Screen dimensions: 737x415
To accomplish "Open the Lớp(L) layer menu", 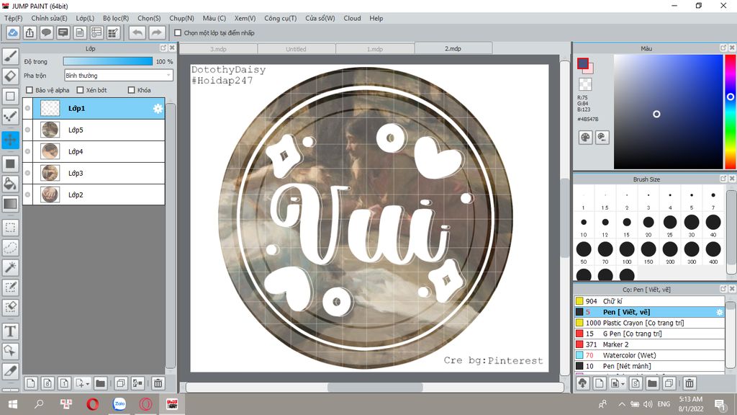I will (85, 18).
